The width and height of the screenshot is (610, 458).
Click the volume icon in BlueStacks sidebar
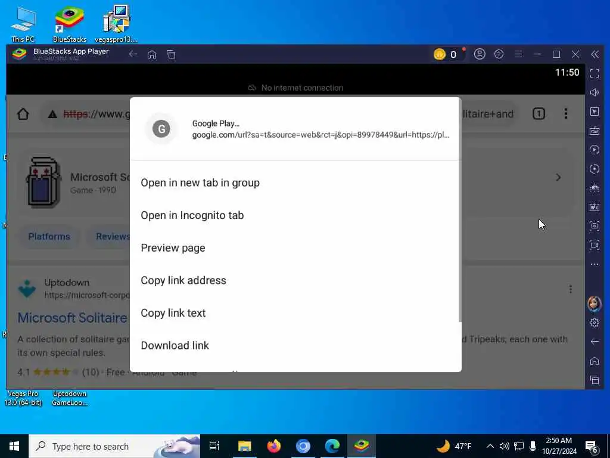click(595, 92)
